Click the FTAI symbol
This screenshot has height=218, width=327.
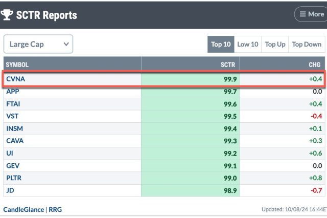(14, 104)
